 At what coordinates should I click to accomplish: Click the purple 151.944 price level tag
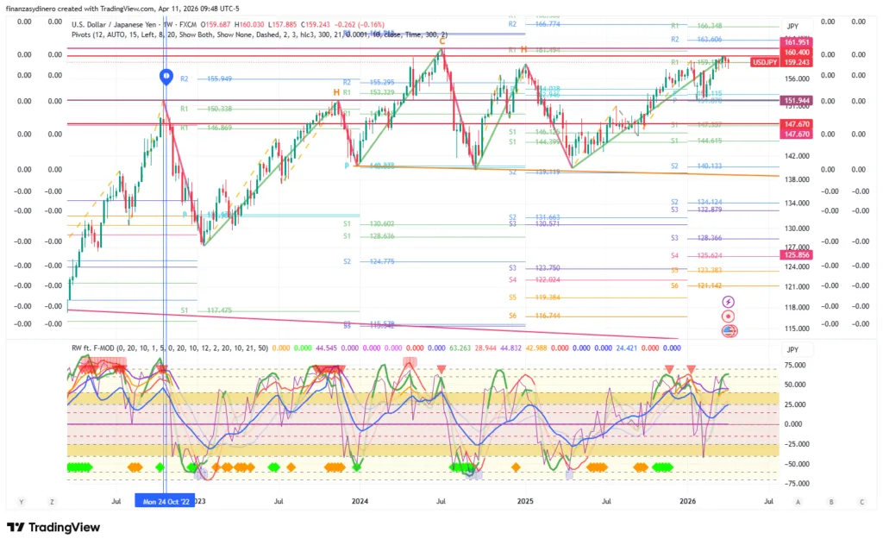coord(797,101)
